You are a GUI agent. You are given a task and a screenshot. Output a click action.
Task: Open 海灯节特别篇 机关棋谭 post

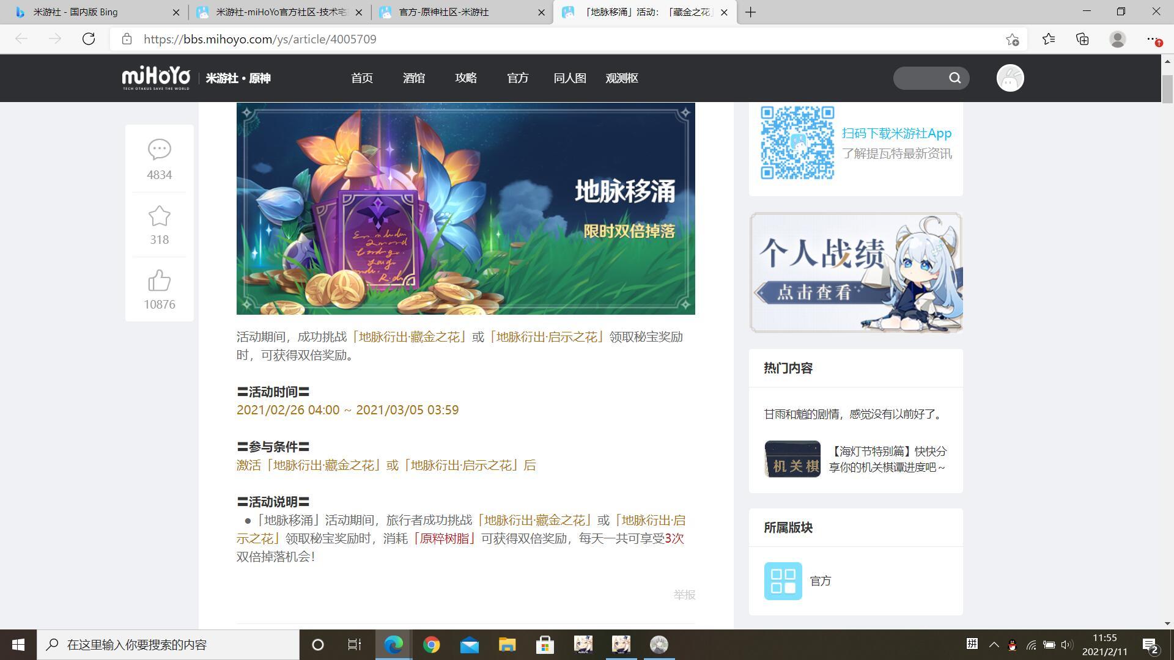888,459
